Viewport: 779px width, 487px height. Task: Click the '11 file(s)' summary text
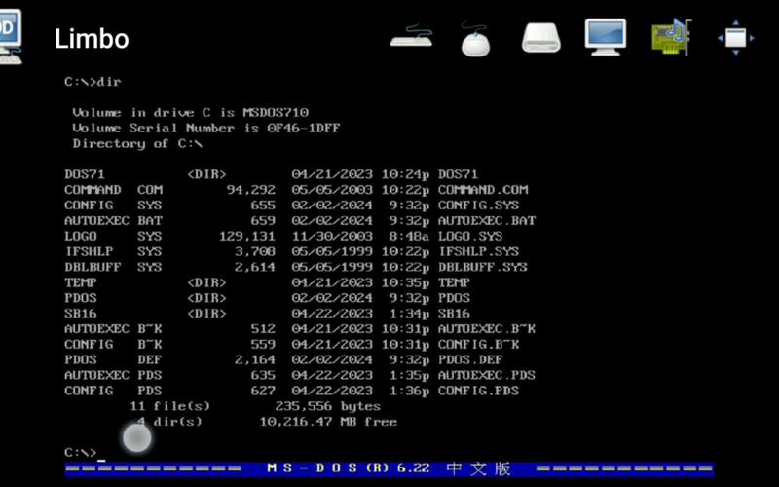(x=169, y=406)
